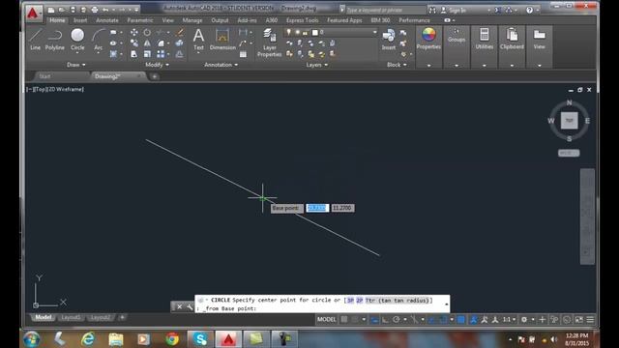Click the new drawing tab plus button
619x348 pixels.
(155, 76)
